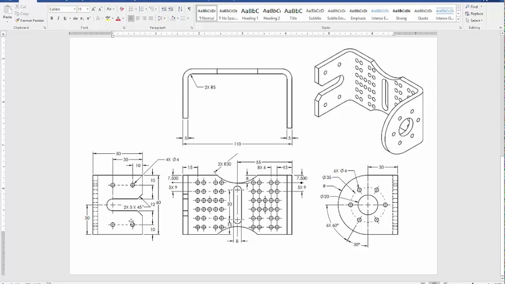Toggle Italic formatting
The width and height of the screenshot is (505, 284).
(x=58, y=19)
